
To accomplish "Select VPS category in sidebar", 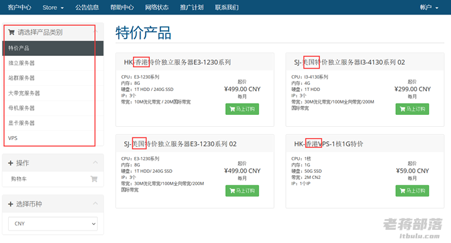I will (53, 138).
